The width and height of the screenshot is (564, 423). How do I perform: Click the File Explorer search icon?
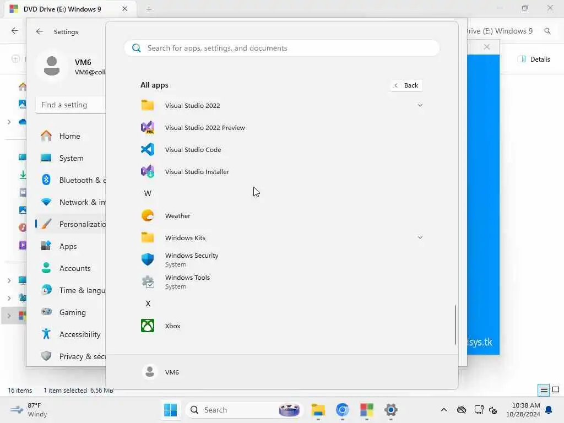(x=547, y=31)
